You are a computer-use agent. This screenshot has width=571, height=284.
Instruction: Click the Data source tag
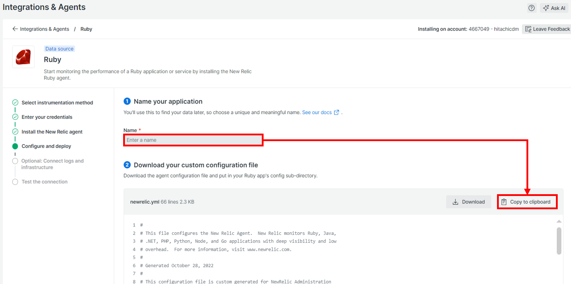point(59,49)
